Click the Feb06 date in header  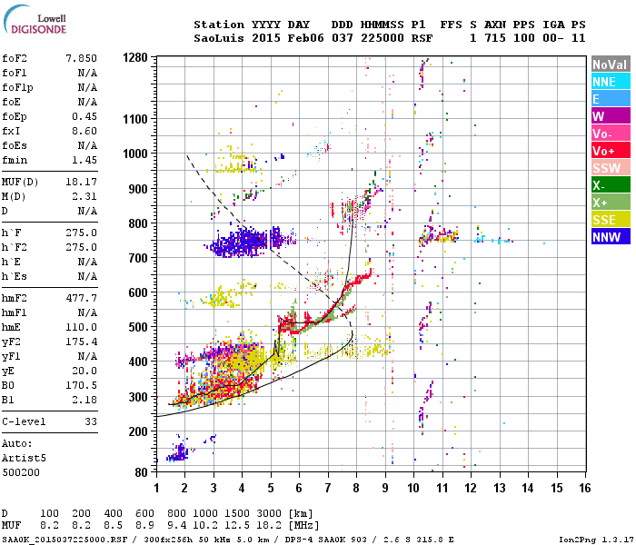(306, 38)
